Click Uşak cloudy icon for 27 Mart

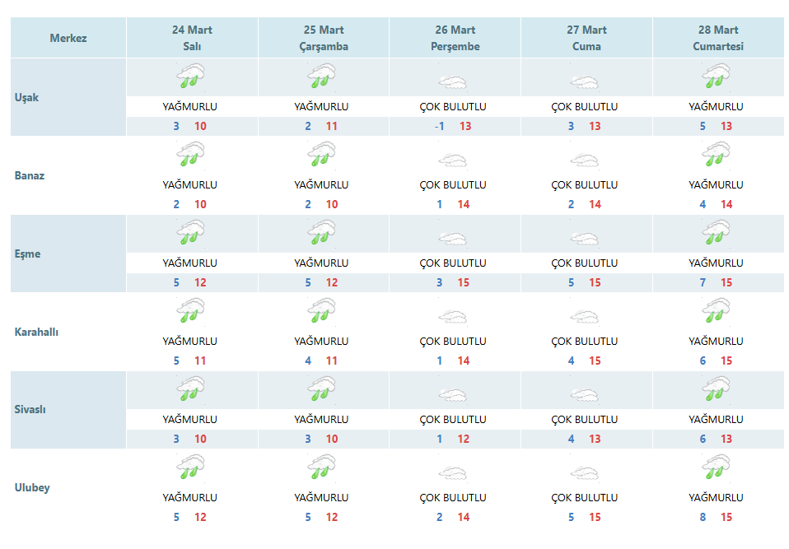[x=584, y=82]
